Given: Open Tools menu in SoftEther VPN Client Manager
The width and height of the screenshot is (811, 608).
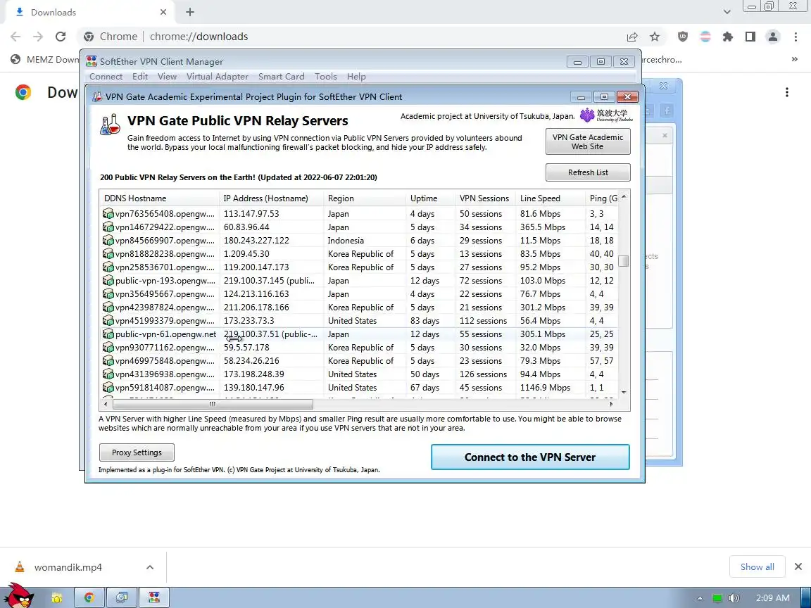Looking at the screenshot, I should [326, 77].
